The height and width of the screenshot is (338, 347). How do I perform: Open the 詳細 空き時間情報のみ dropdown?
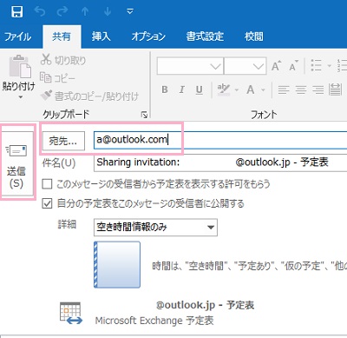click(x=155, y=228)
